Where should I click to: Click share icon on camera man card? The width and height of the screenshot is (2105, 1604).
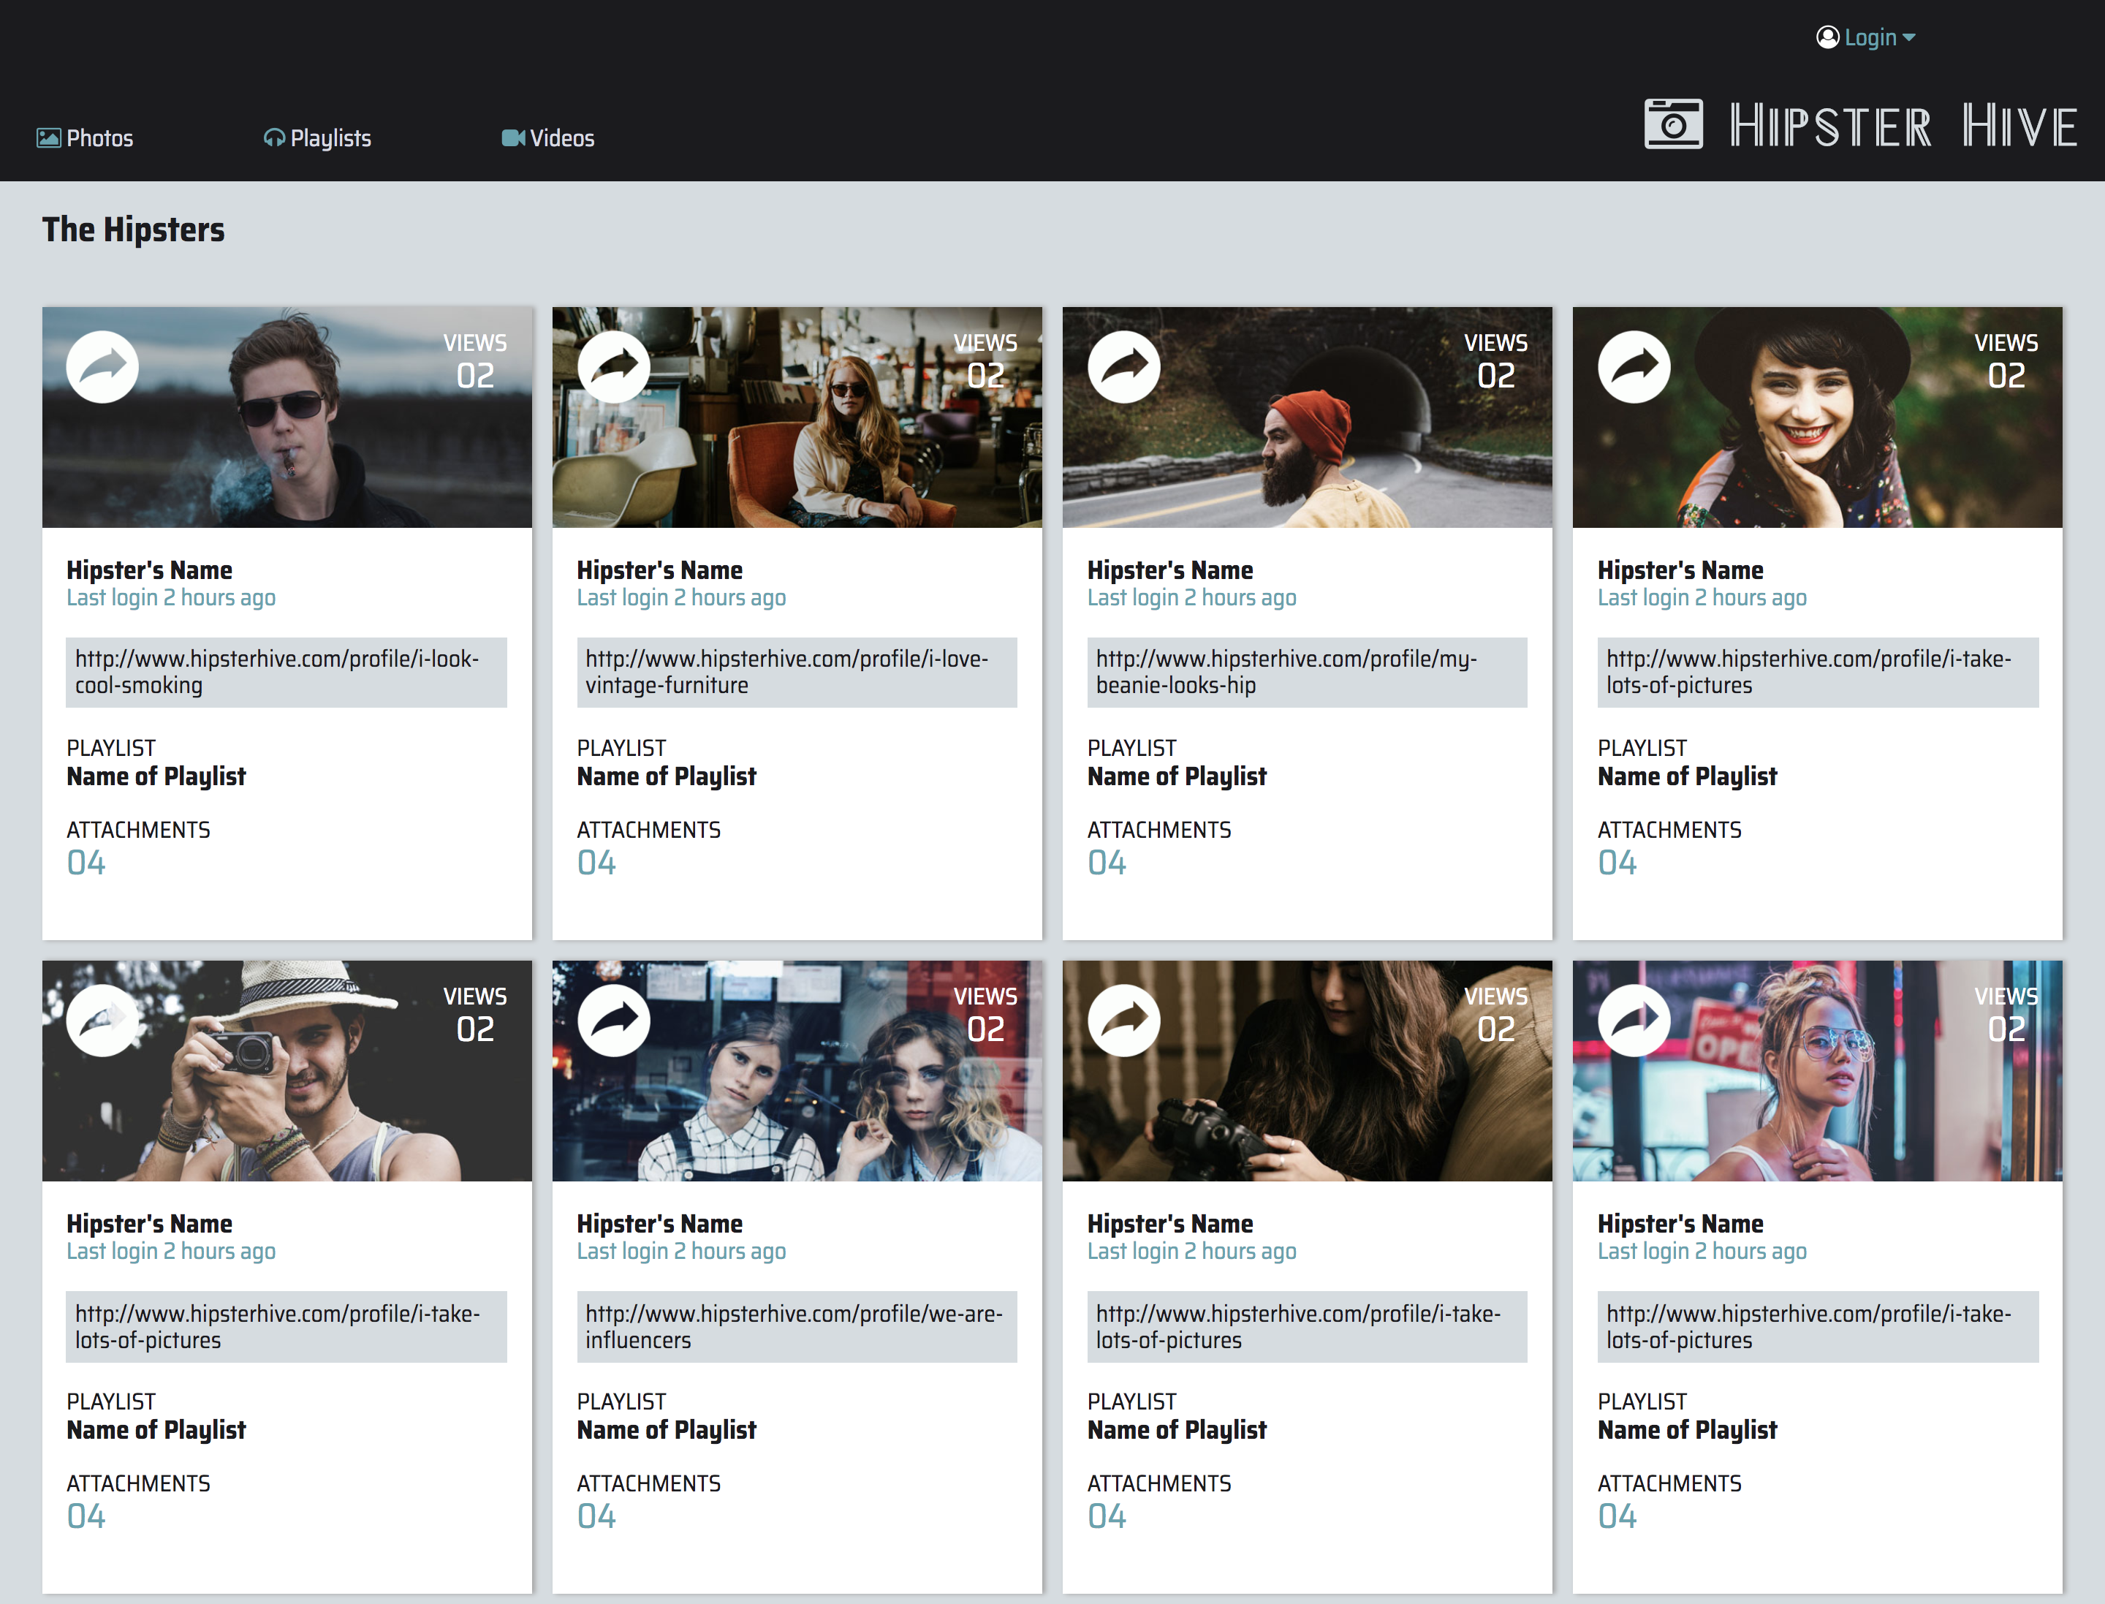(102, 1021)
